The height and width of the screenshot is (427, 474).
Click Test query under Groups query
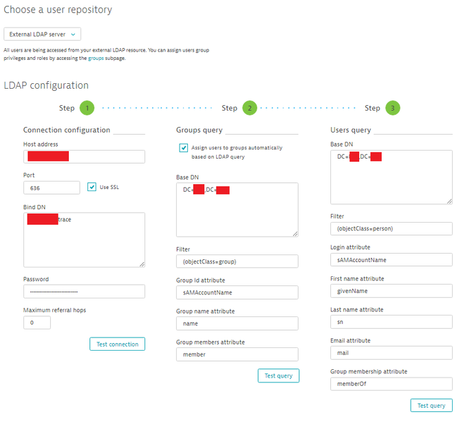point(279,375)
